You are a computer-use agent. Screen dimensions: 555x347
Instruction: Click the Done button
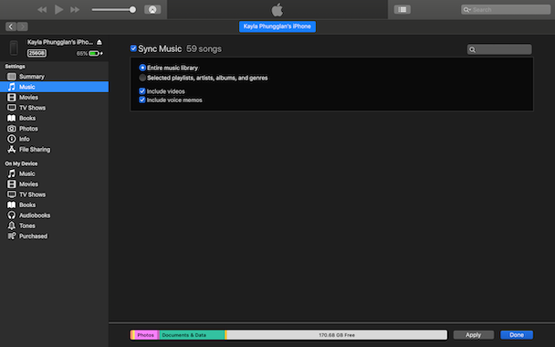point(517,335)
